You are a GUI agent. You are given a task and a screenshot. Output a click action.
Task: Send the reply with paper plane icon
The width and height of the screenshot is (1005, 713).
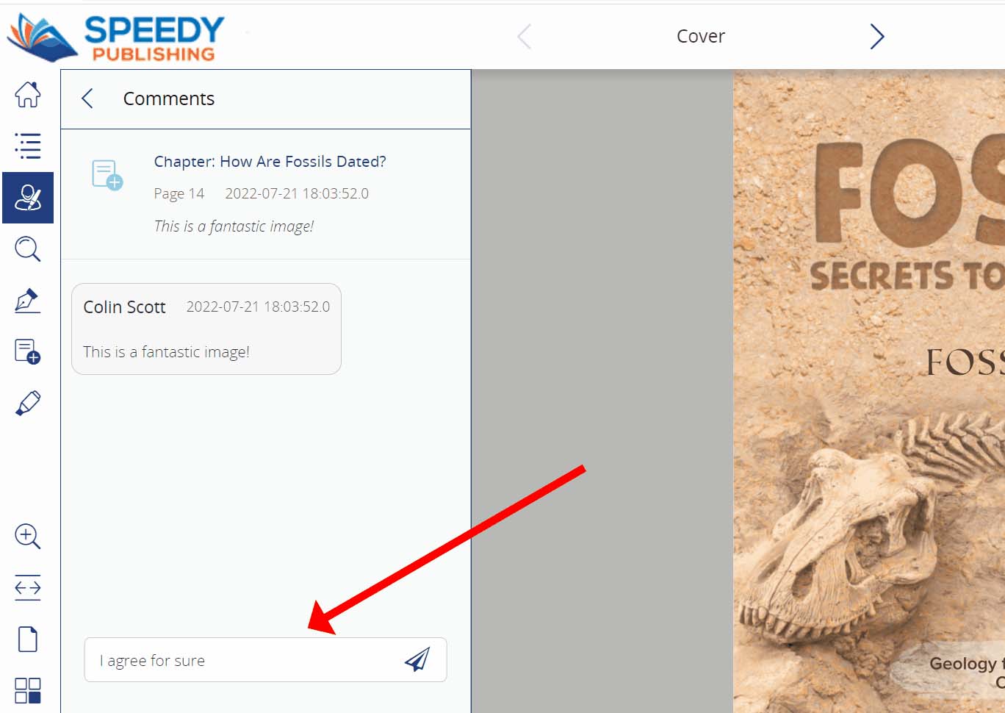417,659
